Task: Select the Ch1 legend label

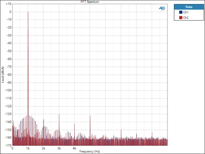Action: pos(186,12)
